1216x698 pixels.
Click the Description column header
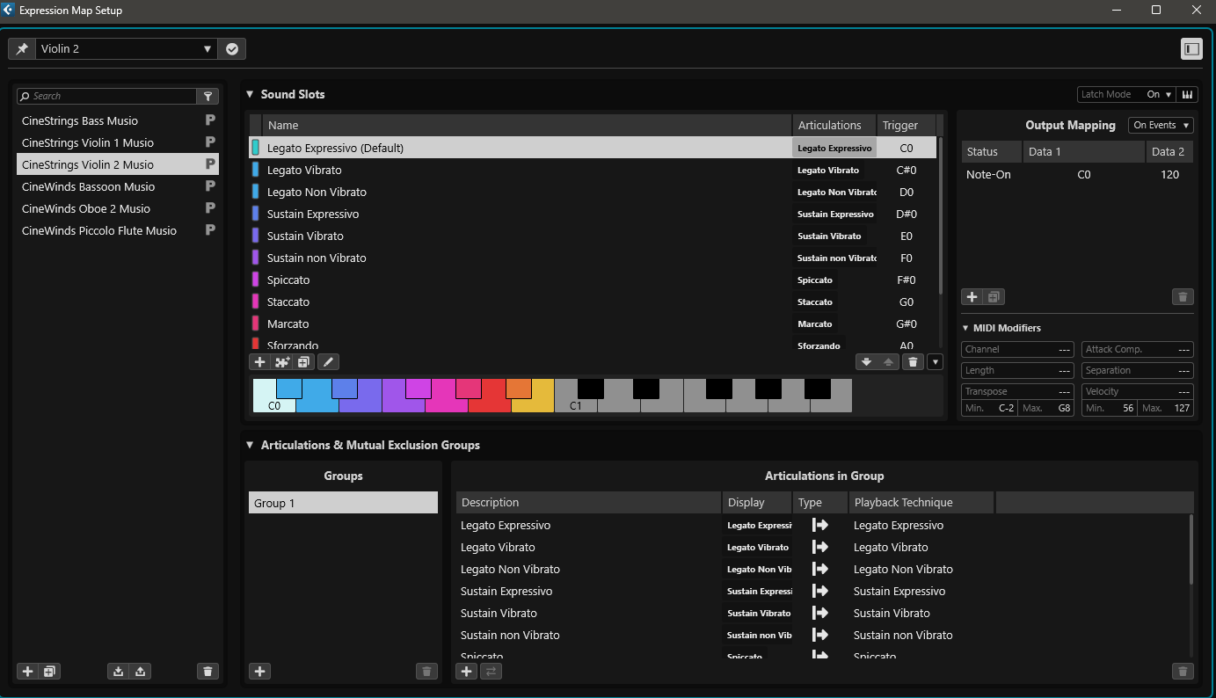pos(588,503)
